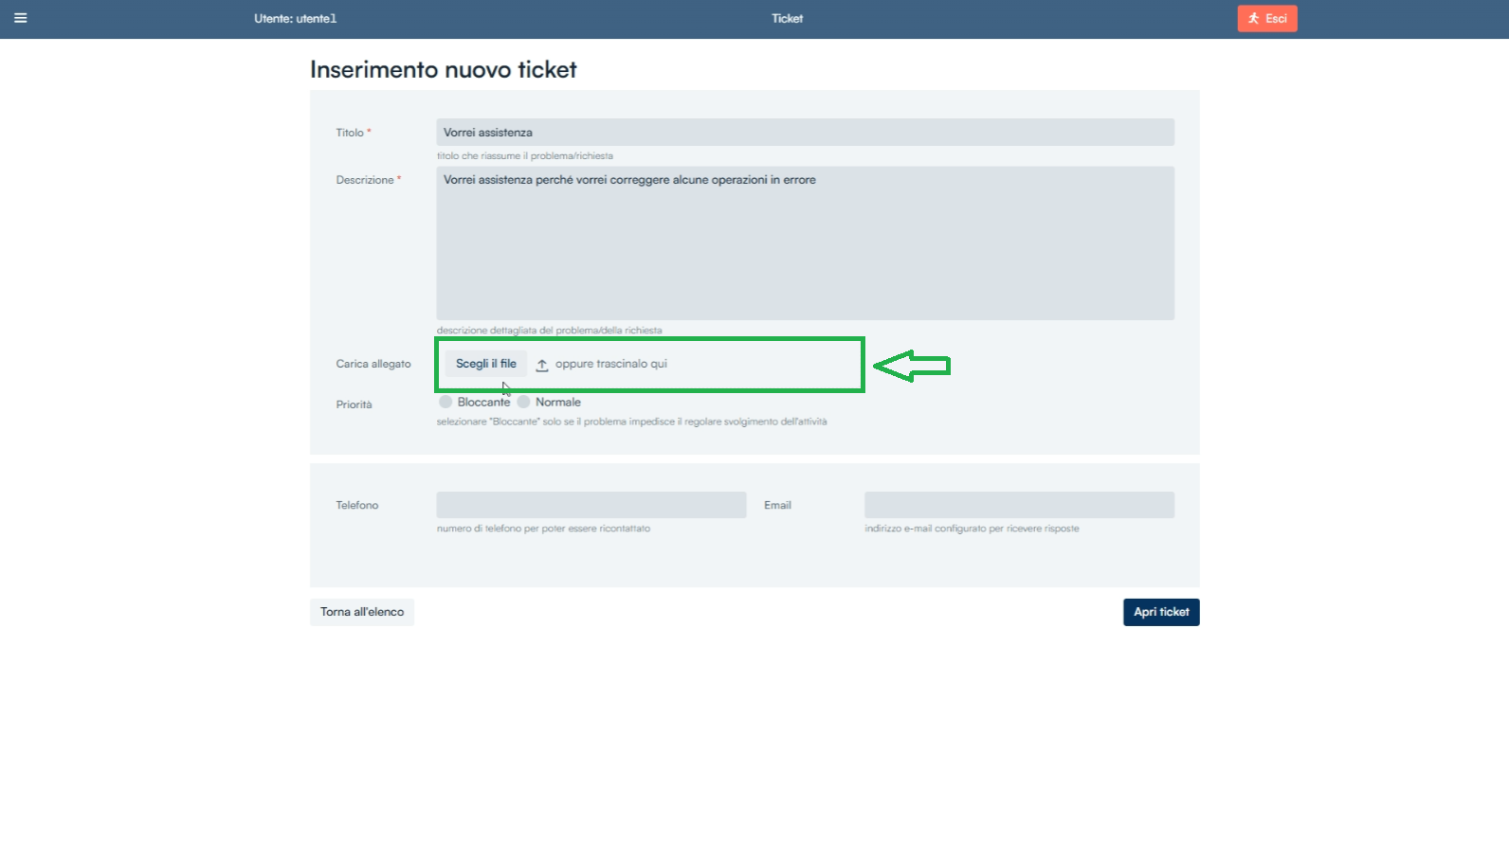Open the Ticket header menu item
Viewport: 1509px width, 844px height.
tap(787, 18)
